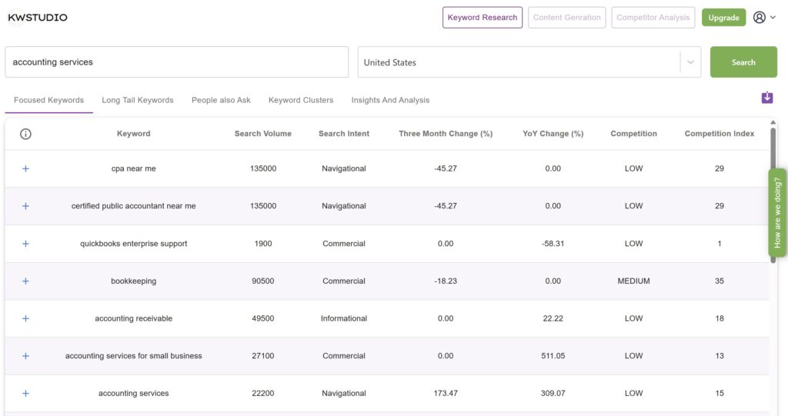The height and width of the screenshot is (416, 788).
Task: Click the -18.23 three month change value
Action: pyautogui.click(x=446, y=281)
